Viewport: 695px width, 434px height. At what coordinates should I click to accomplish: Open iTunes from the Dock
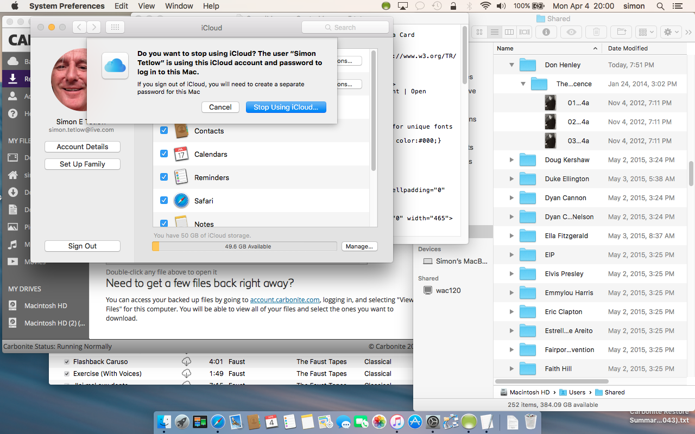pyautogui.click(x=397, y=422)
